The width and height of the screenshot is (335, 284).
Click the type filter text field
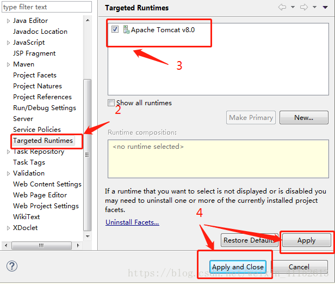[x=47, y=7]
